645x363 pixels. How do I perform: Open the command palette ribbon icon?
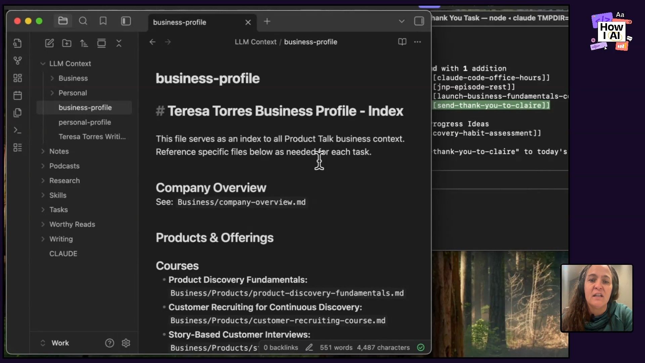(17, 130)
